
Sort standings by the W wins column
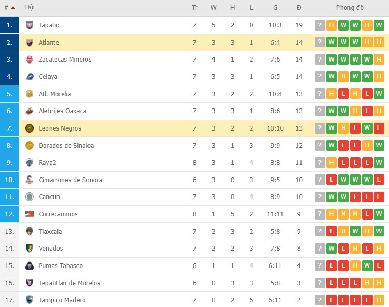pyautogui.click(x=213, y=8)
